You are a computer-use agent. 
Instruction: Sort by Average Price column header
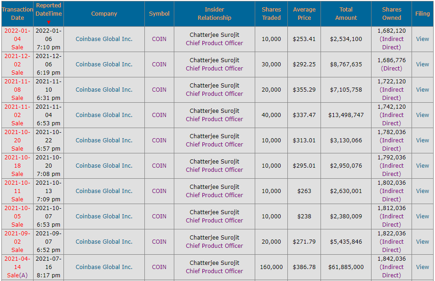pos(304,14)
